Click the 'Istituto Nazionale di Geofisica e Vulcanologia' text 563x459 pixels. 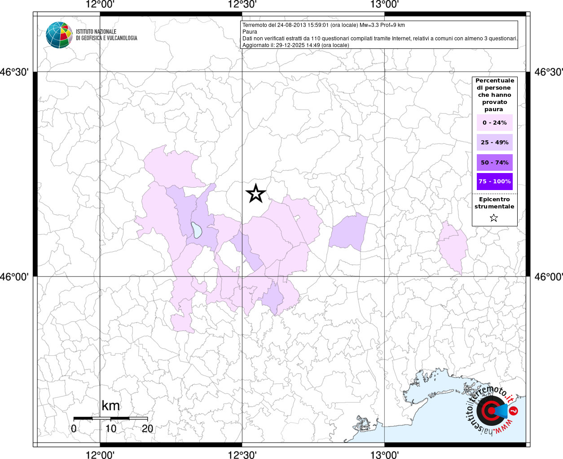[x=106, y=35]
